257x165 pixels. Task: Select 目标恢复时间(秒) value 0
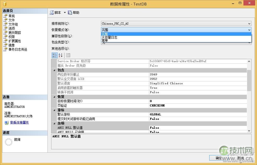(x=198, y=101)
